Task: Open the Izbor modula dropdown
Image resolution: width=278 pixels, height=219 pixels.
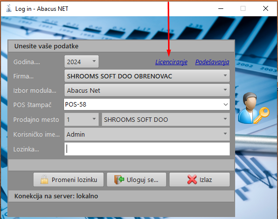Action: 147,90
